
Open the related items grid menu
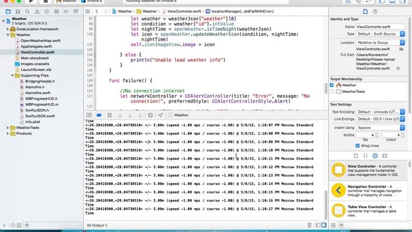point(88,12)
